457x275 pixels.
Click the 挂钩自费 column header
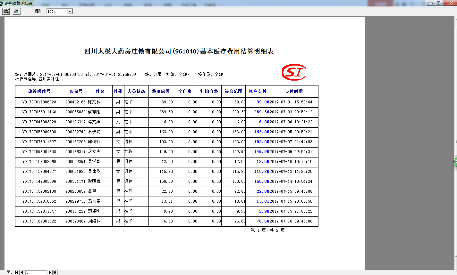coord(209,91)
